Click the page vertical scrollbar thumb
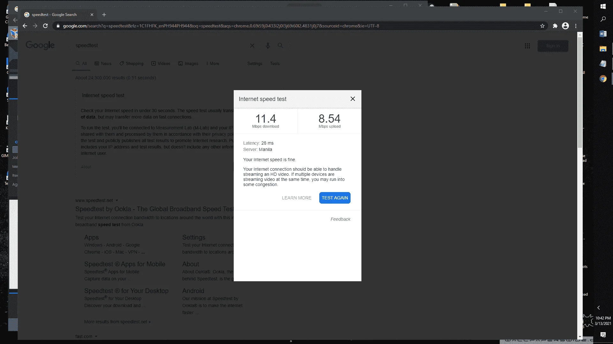 click(x=580, y=92)
